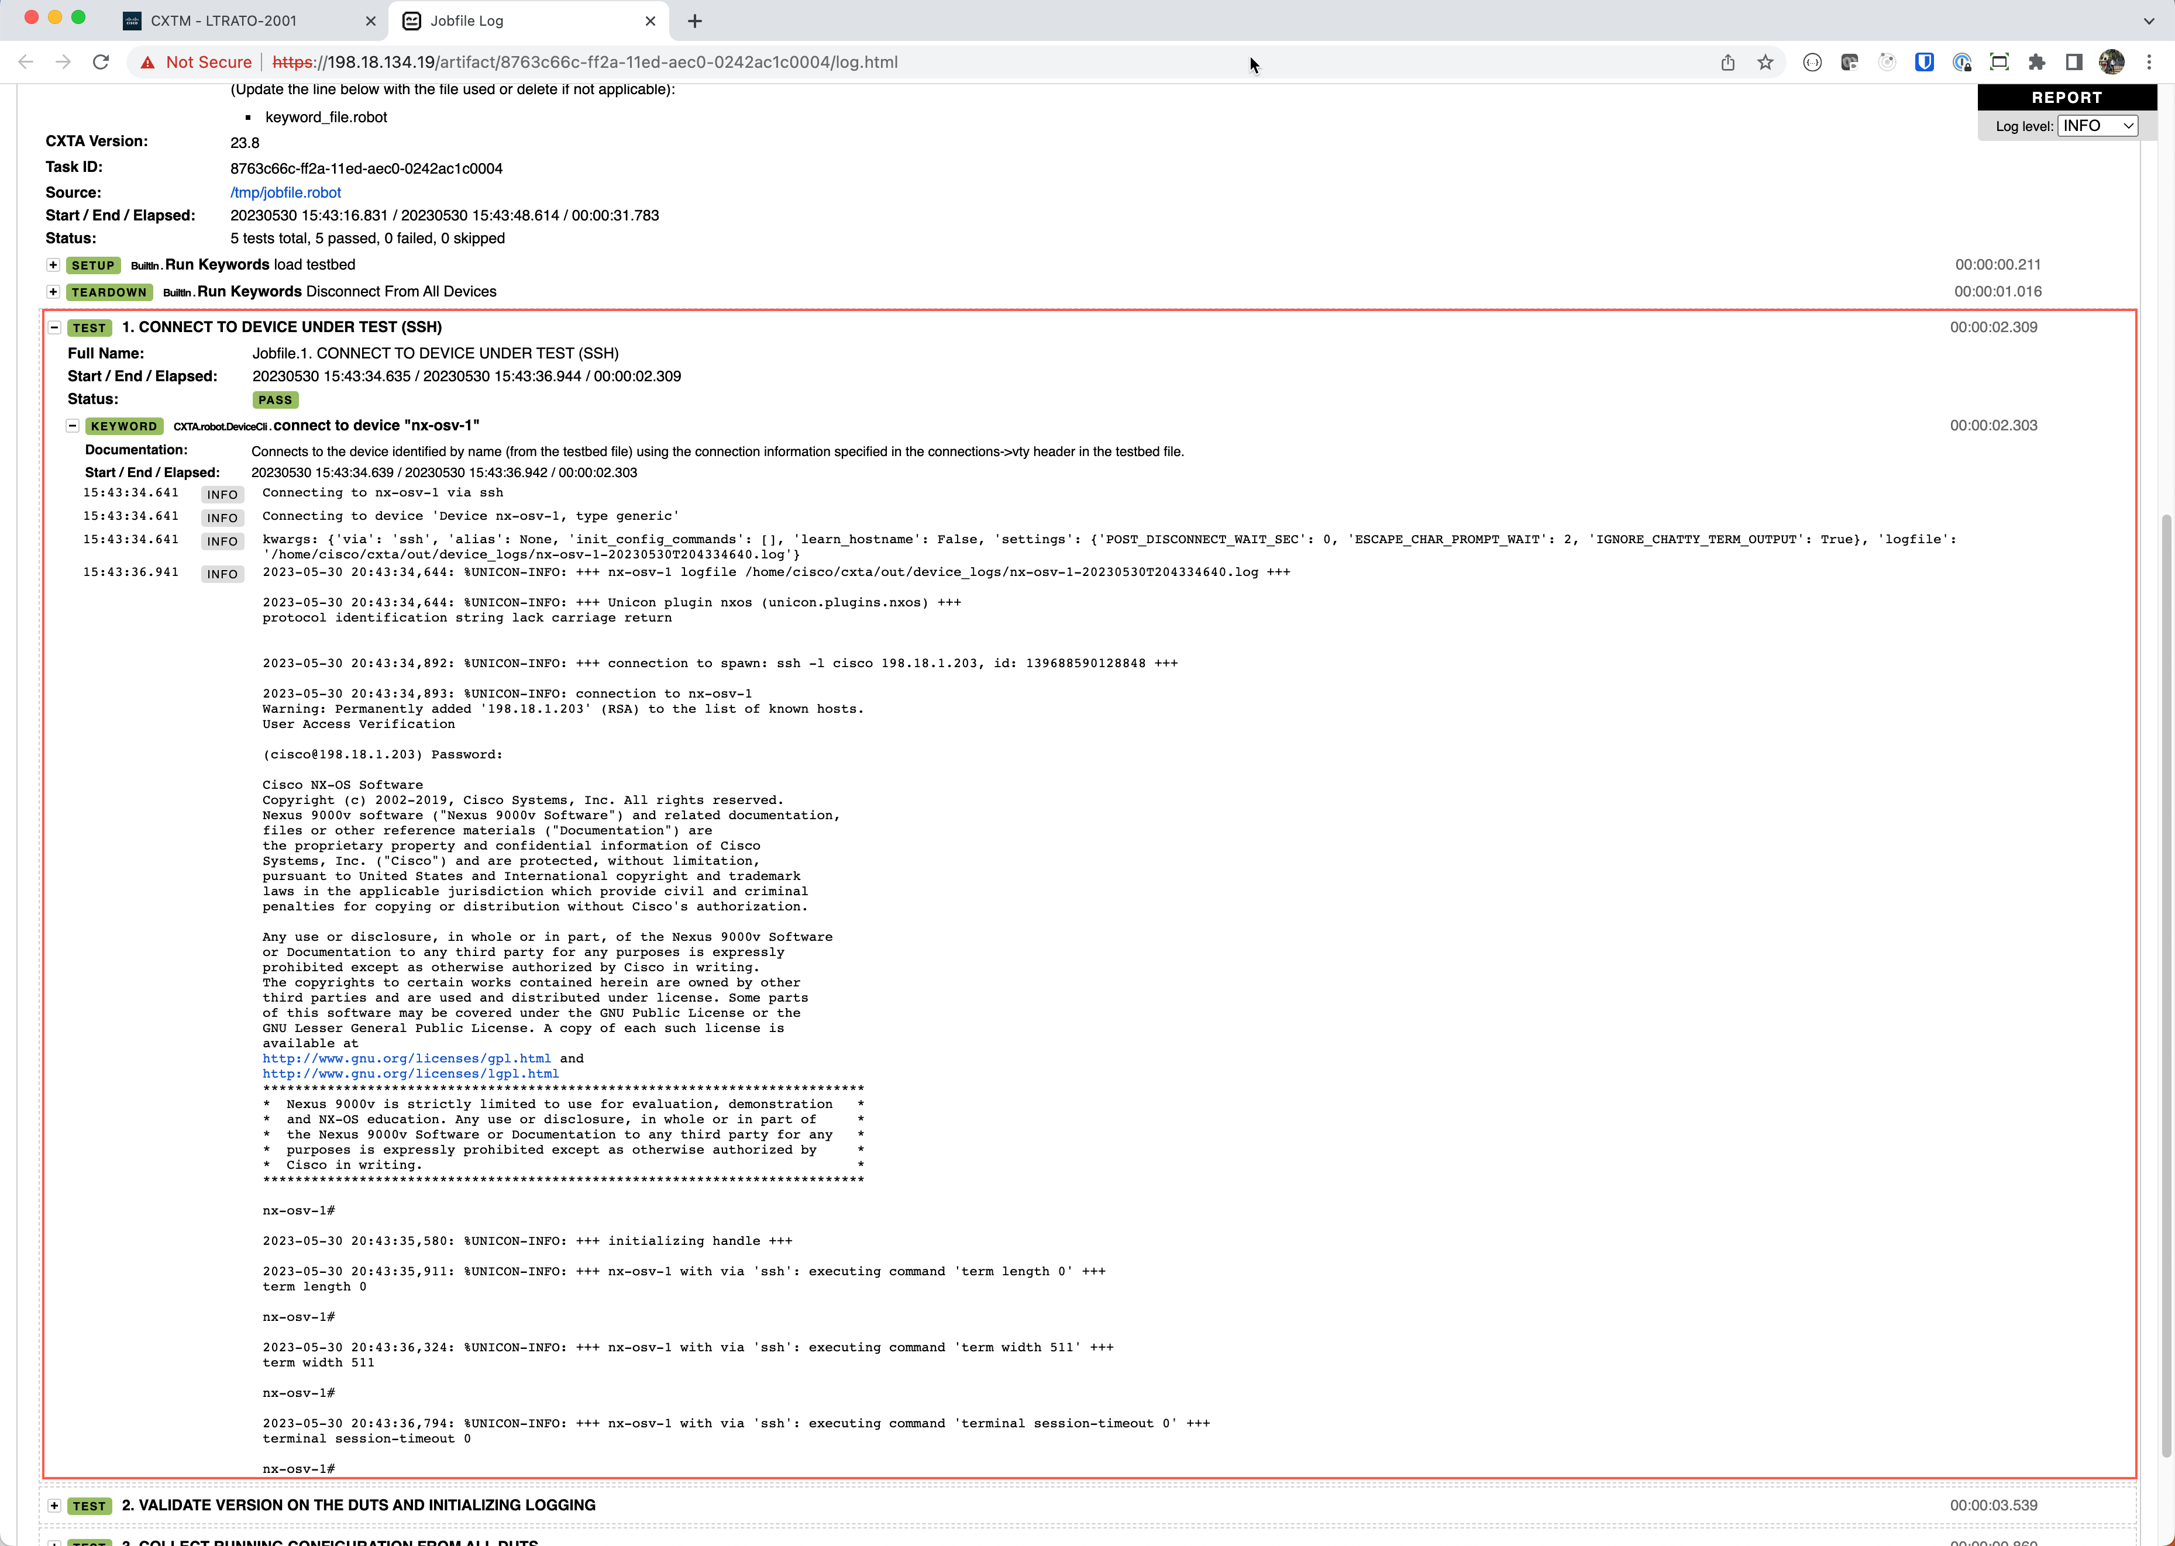Click the page vertical scrollbar thumb
2175x1546 pixels.
click(2167, 985)
